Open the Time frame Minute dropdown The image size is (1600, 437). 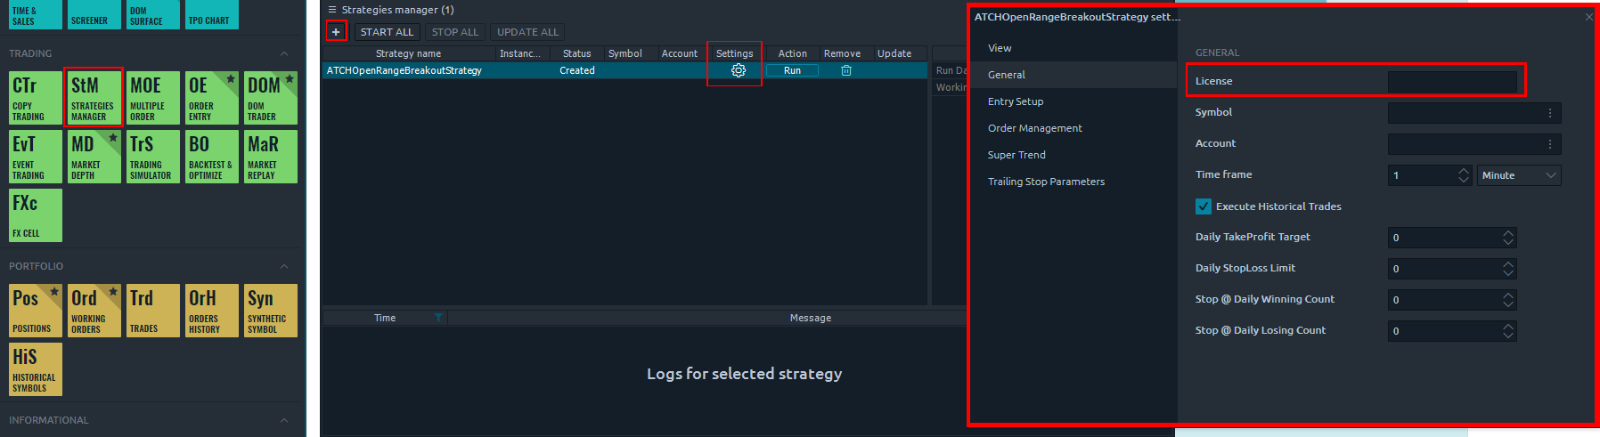(1518, 175)
